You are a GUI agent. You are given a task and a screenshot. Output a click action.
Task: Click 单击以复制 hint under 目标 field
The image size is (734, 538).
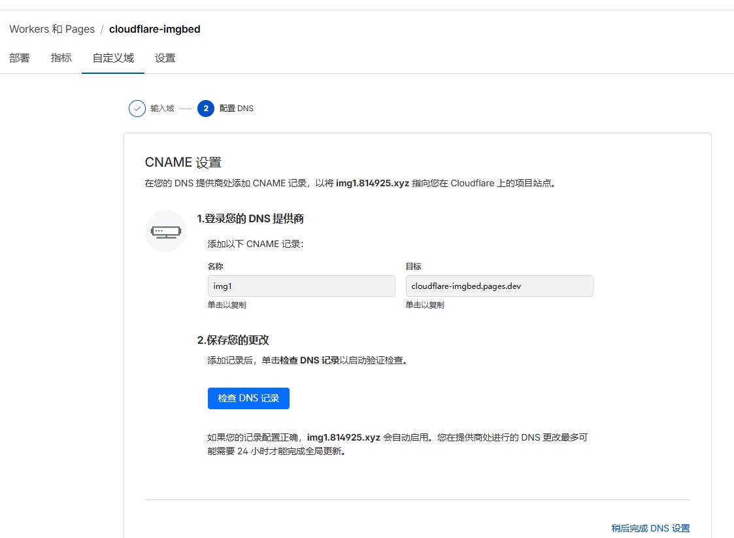coord(425,305)
